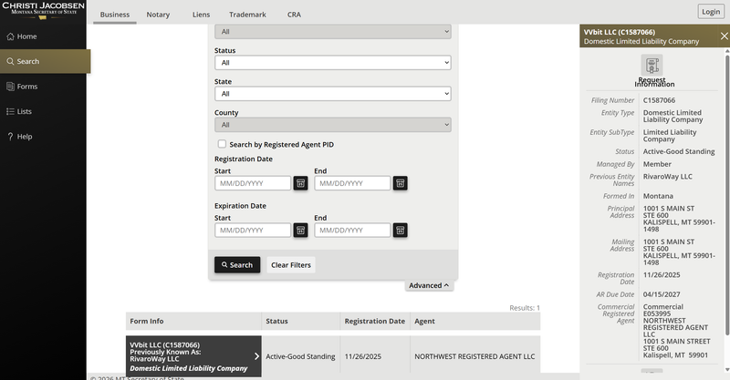Click the Formed In value Montana
The height and width of the screenshot is (380, 730).
pyautogui.click(x=658, y=196)
